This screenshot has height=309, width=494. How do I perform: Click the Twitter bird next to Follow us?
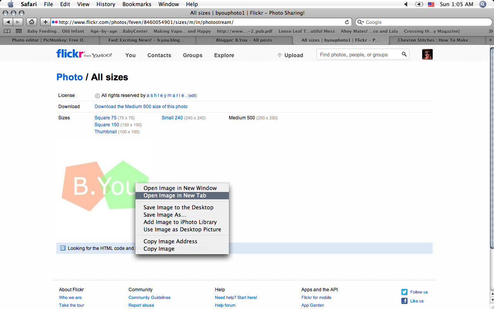pyautogui.click(x=404, y=292)
